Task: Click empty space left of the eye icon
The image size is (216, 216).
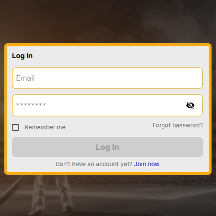Action: tap(116, 105)
